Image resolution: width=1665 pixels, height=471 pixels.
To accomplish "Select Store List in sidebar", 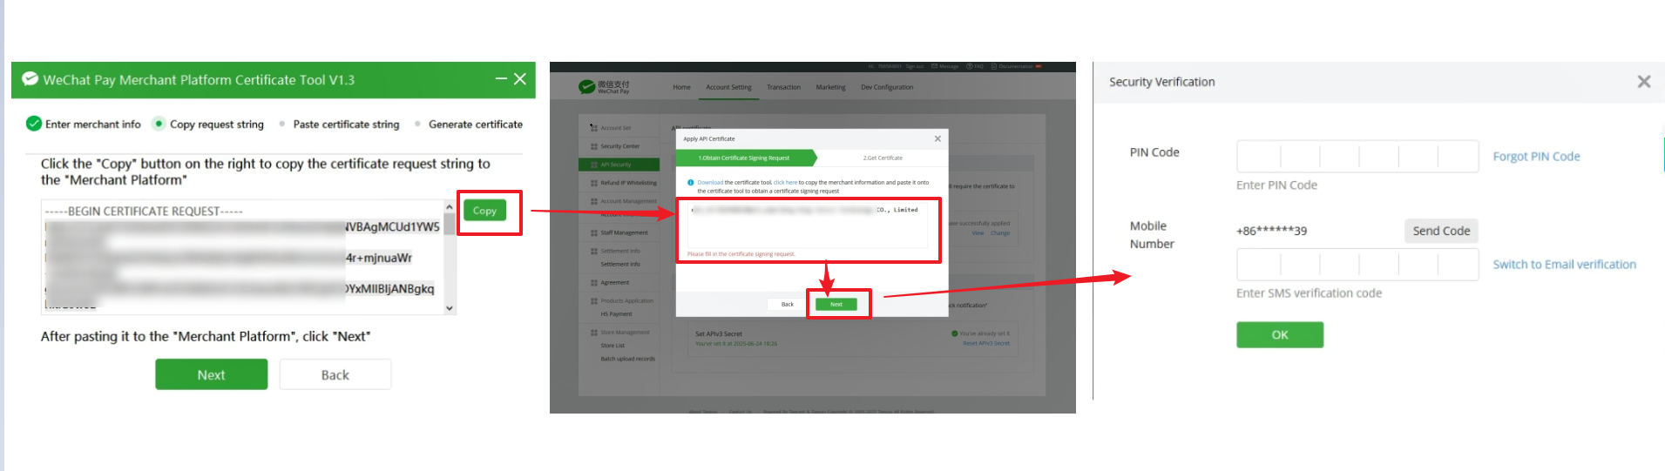I will click(613, 345).
